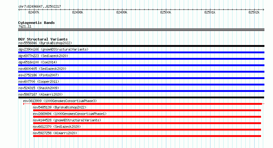Screen dimensions: 273x148
Task: Click the 82501k ruler label
Action: 210,12
